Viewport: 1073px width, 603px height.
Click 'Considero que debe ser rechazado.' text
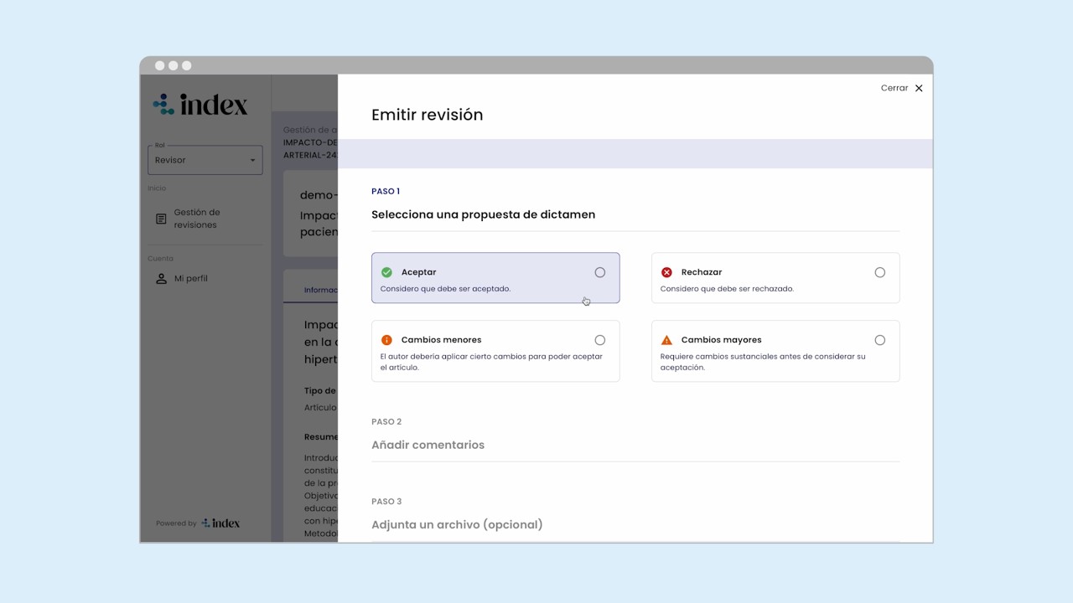(x=727, y=289)
